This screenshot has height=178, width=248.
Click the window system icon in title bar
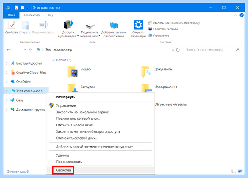(x=8, y=7)
